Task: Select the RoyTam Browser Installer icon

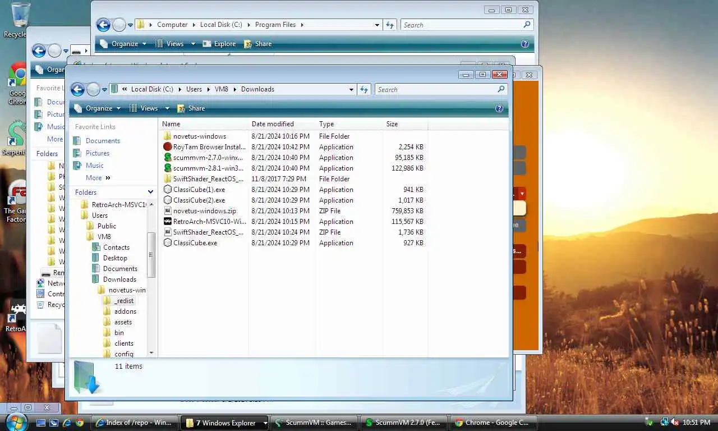Action: tap(167, 147)
